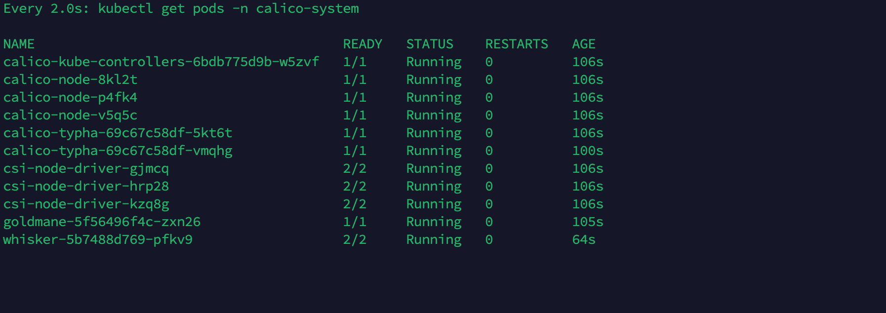Click age 106s of calico-typha 5kt6t pod

click(x=588, y=133)
